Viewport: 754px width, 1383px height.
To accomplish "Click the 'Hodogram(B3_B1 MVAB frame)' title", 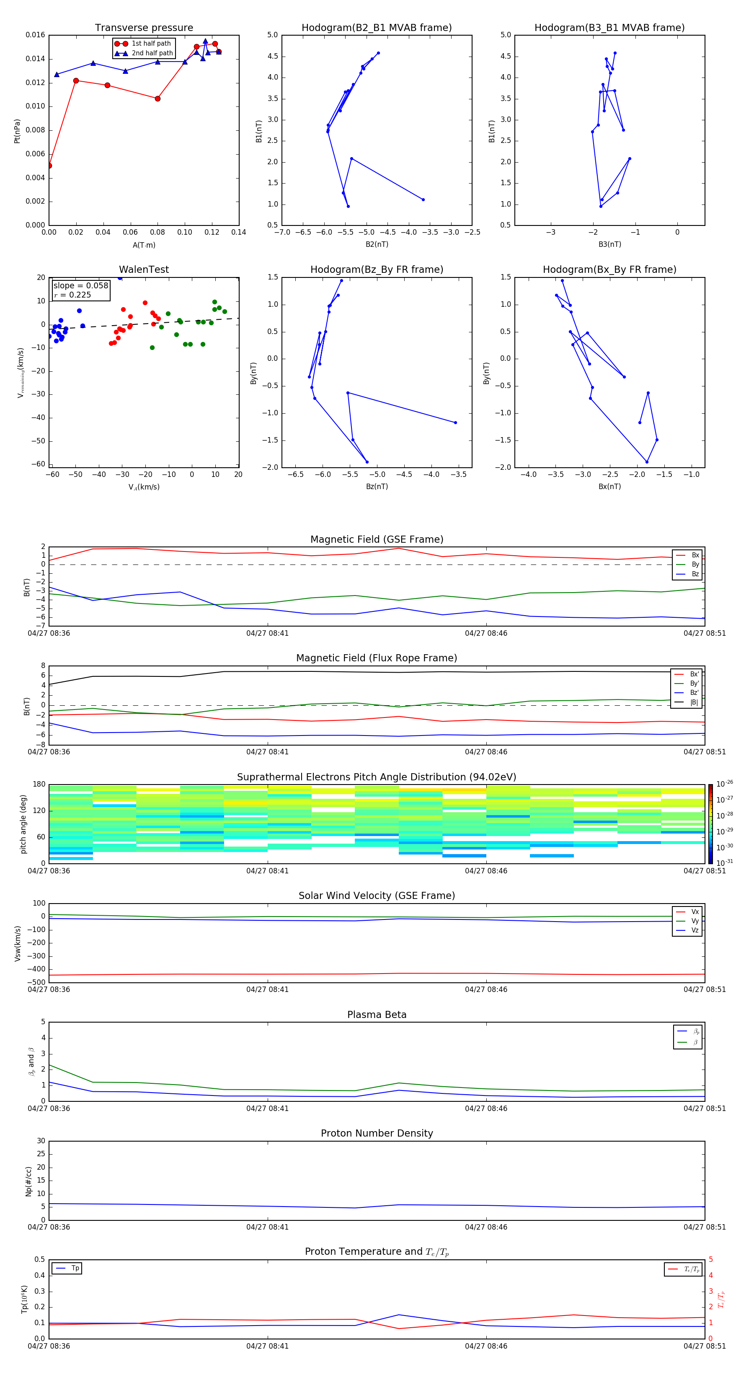I will [609, 28].
